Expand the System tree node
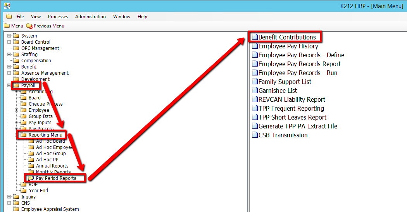 (x=9, y=36)
